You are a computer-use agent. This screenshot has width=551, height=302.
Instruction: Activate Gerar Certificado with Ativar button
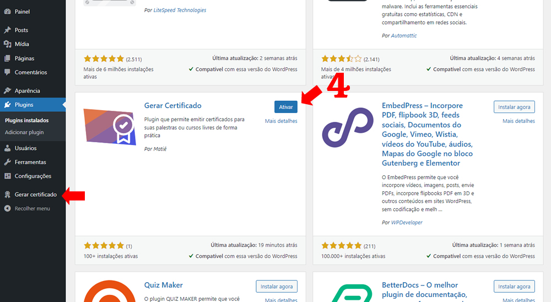pos(285,107)
